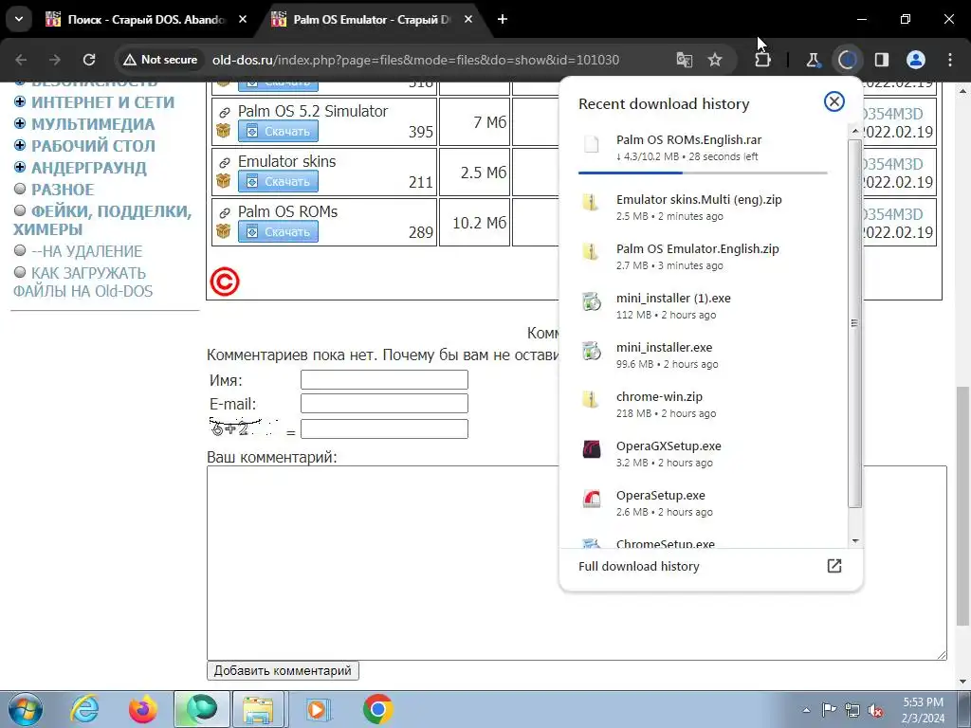971x728 pixels.
Task: Expand the ИНТЕРНЕТ И СЕТИ category
Action: [x=20, y=102]
